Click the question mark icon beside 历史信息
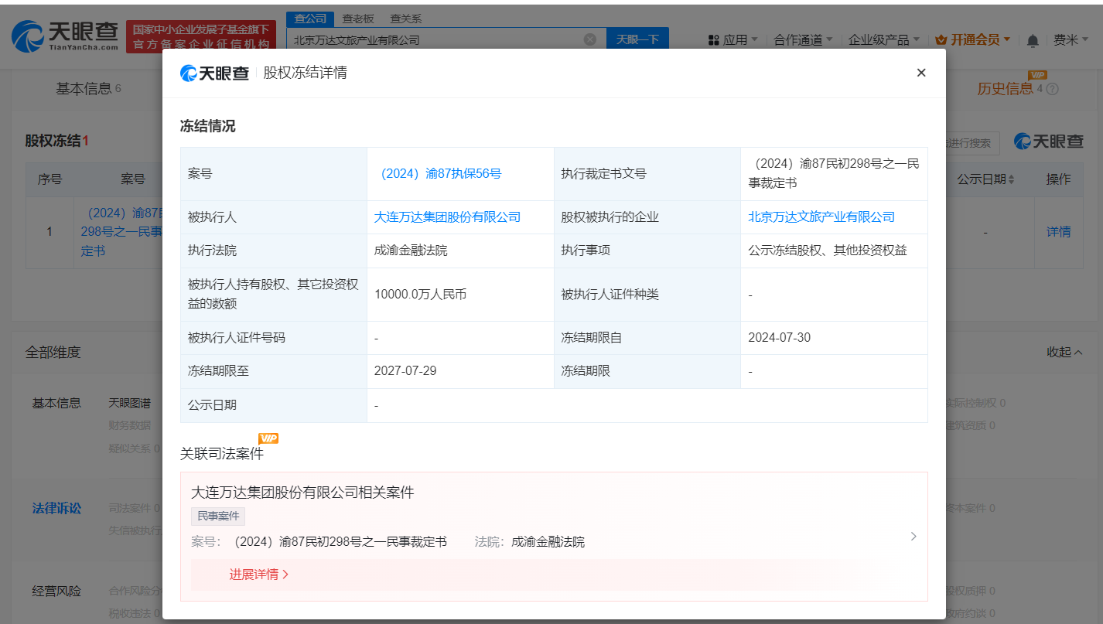 point(1050,88)
